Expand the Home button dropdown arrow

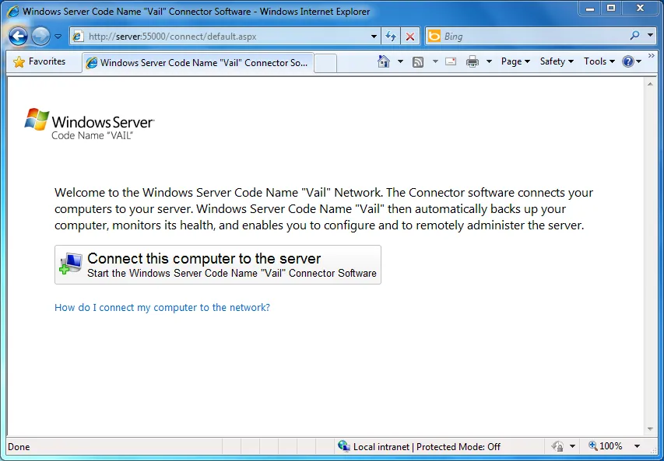pos(400,61)
